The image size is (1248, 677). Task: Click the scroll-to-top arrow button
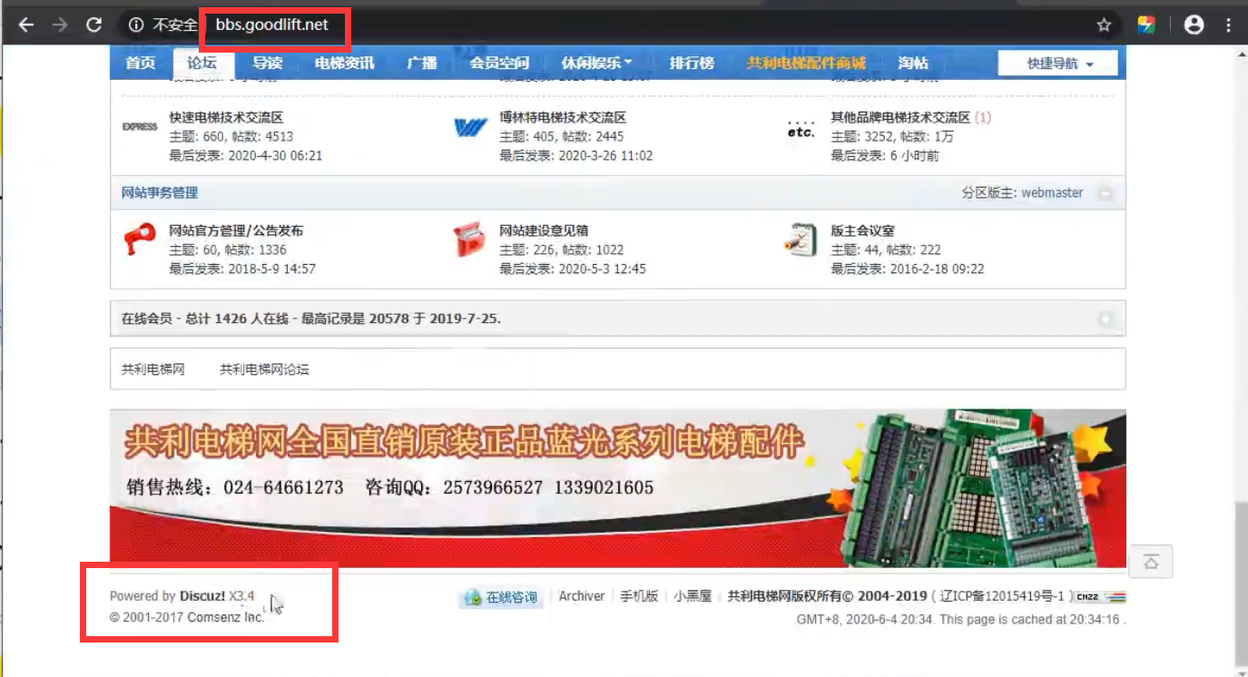tap(1151, 562)
